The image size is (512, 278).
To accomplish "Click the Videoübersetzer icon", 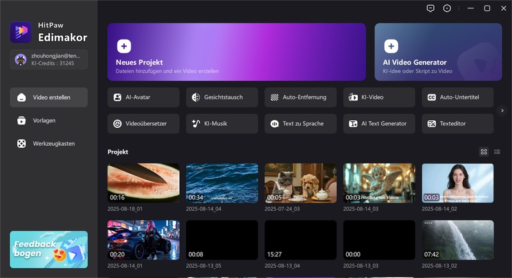I will [117, 123].
